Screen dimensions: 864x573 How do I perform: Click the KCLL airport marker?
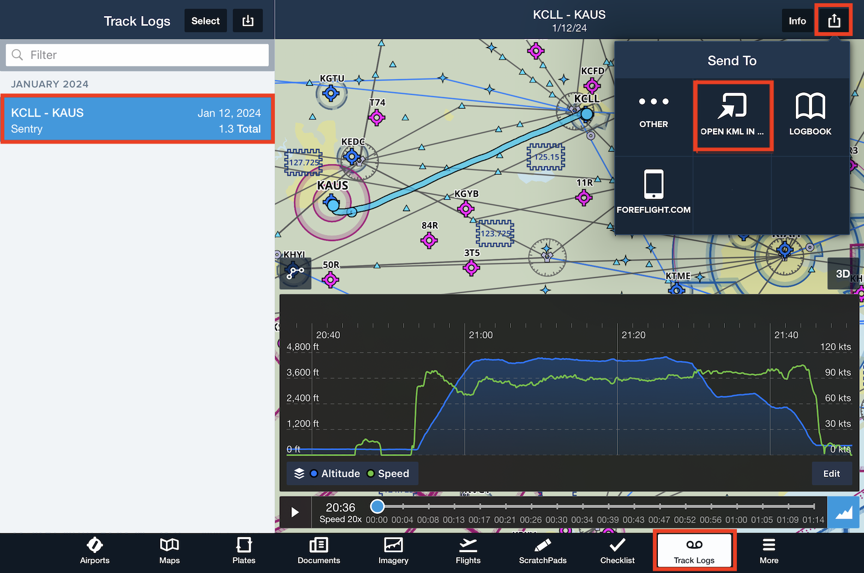[586, 114]
